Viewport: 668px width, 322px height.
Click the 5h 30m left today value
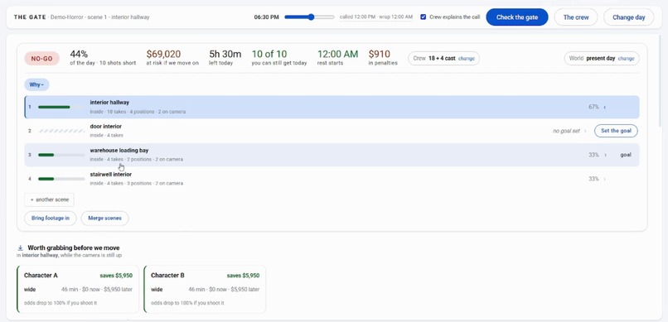(225, 54)
